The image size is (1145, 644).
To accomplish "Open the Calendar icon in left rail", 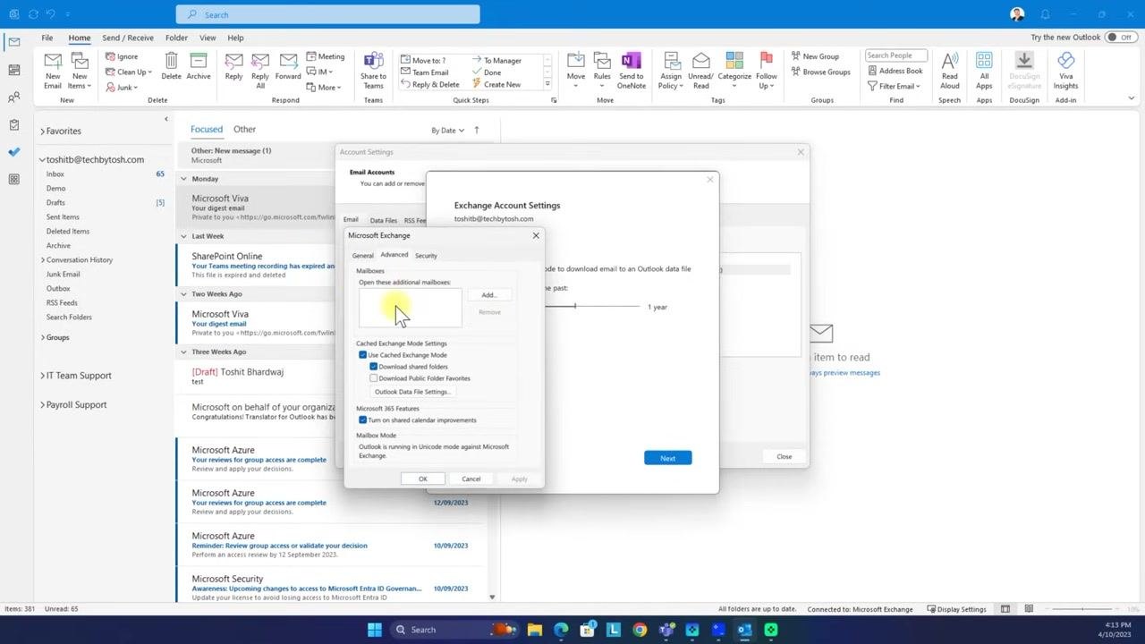I will (13, 70).
